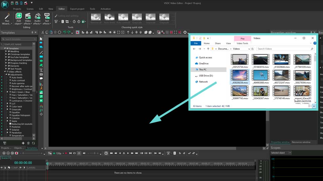Select the Add image tool icon
The width and height of the screenshot is (323, 181).
click(x=41, y=93)
